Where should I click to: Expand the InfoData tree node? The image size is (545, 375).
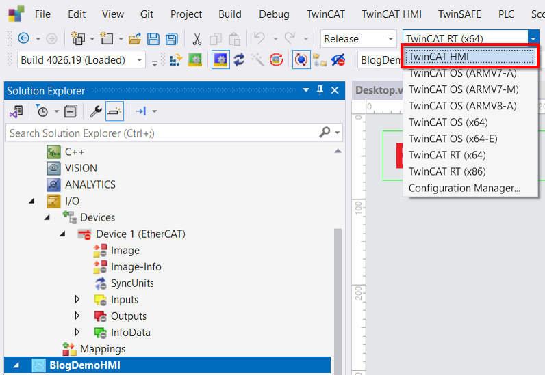77,332
